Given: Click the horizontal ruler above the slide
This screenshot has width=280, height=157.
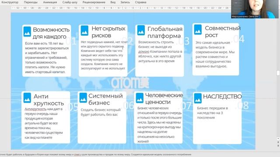Looking at the screenshot, I should pyautogui.click(x=121, y=8).
